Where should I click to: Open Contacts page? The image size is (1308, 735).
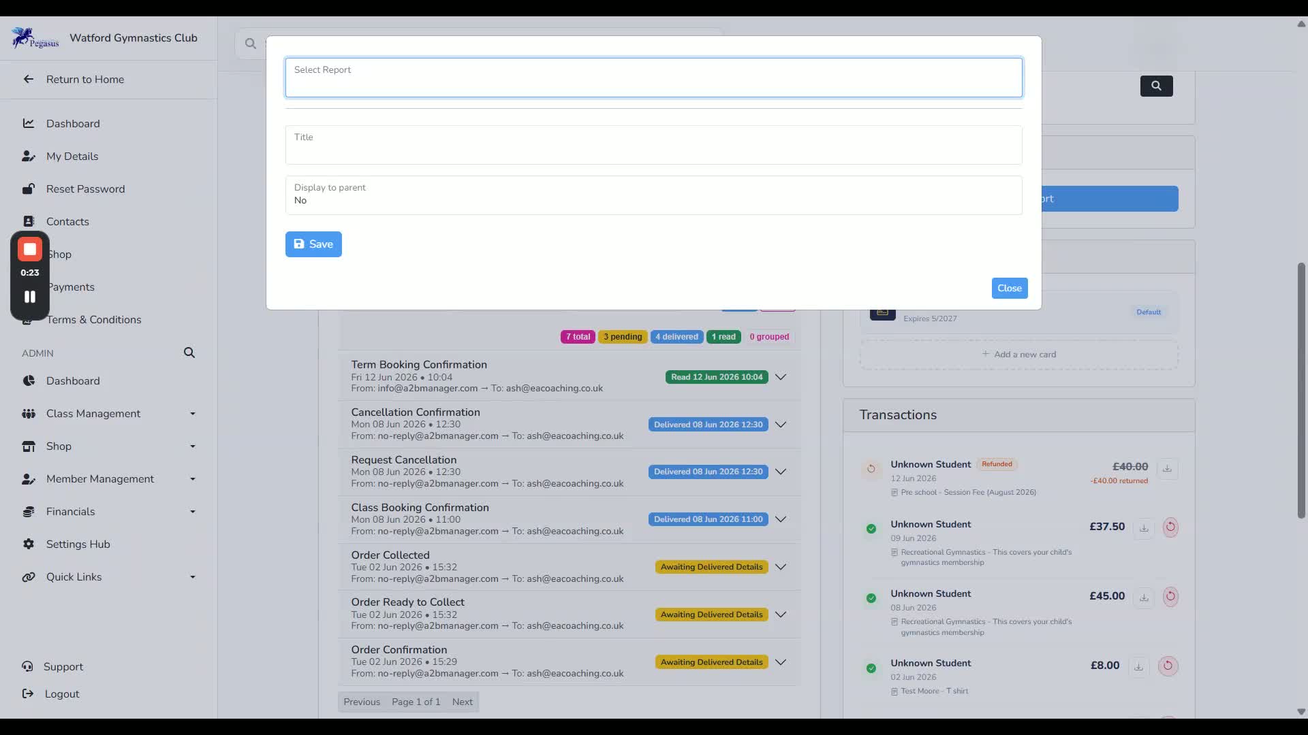[67, 222]
